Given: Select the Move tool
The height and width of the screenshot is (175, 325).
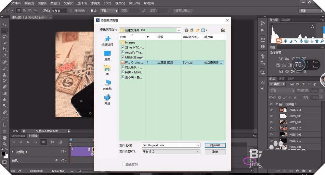Looking at the screenshot, I should (x=5, y=24).
